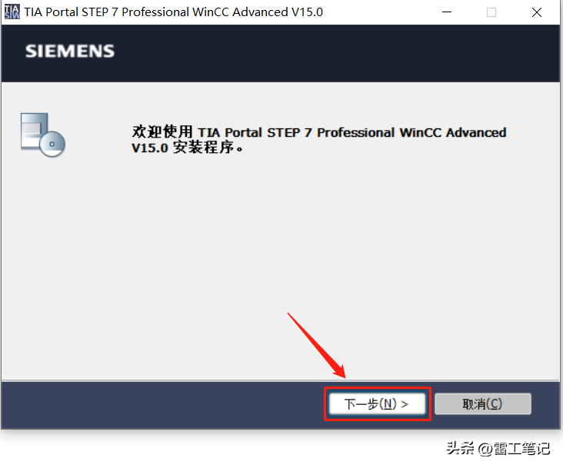Close the installer with the X button
Viewport: 563px width, 468px height.
536,12
